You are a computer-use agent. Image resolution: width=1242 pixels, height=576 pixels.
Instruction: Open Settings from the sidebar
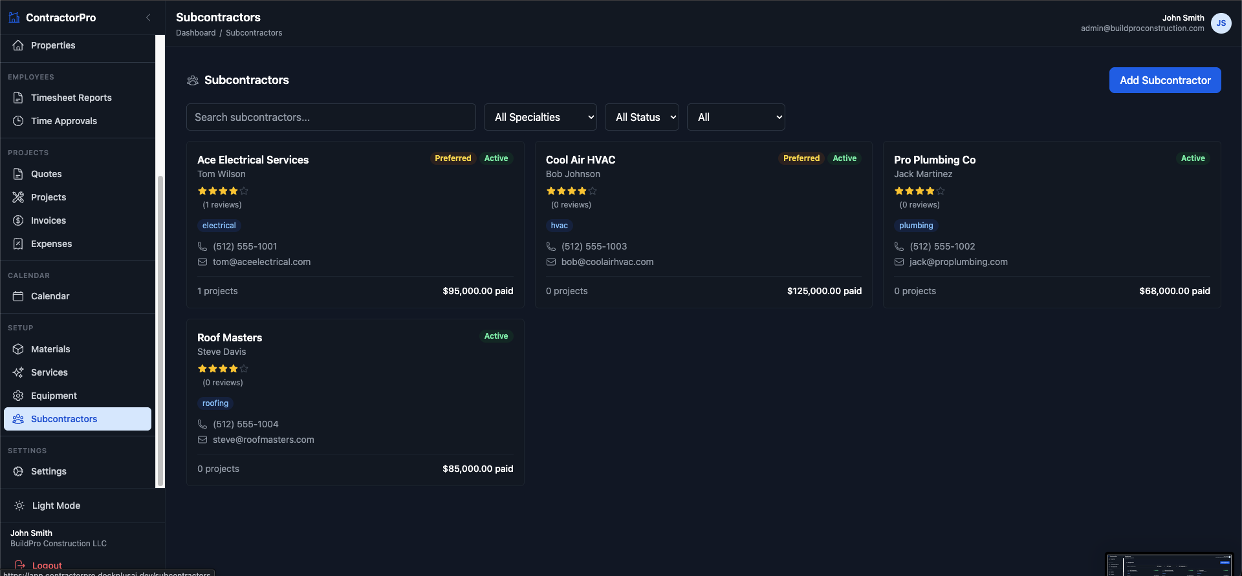tap(49, 471)
